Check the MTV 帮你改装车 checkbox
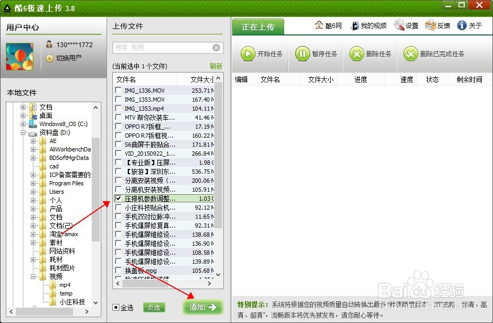The height and width of the screenshot is (323, 493). [x=118, y=118]
